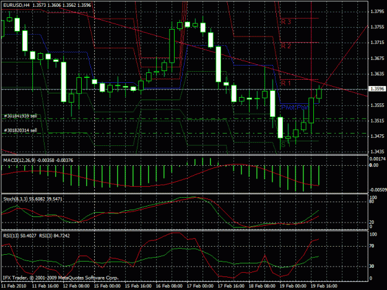Click the 18 Feb 08:00 time label
387x290 pixels.
(x=262, y=286)
